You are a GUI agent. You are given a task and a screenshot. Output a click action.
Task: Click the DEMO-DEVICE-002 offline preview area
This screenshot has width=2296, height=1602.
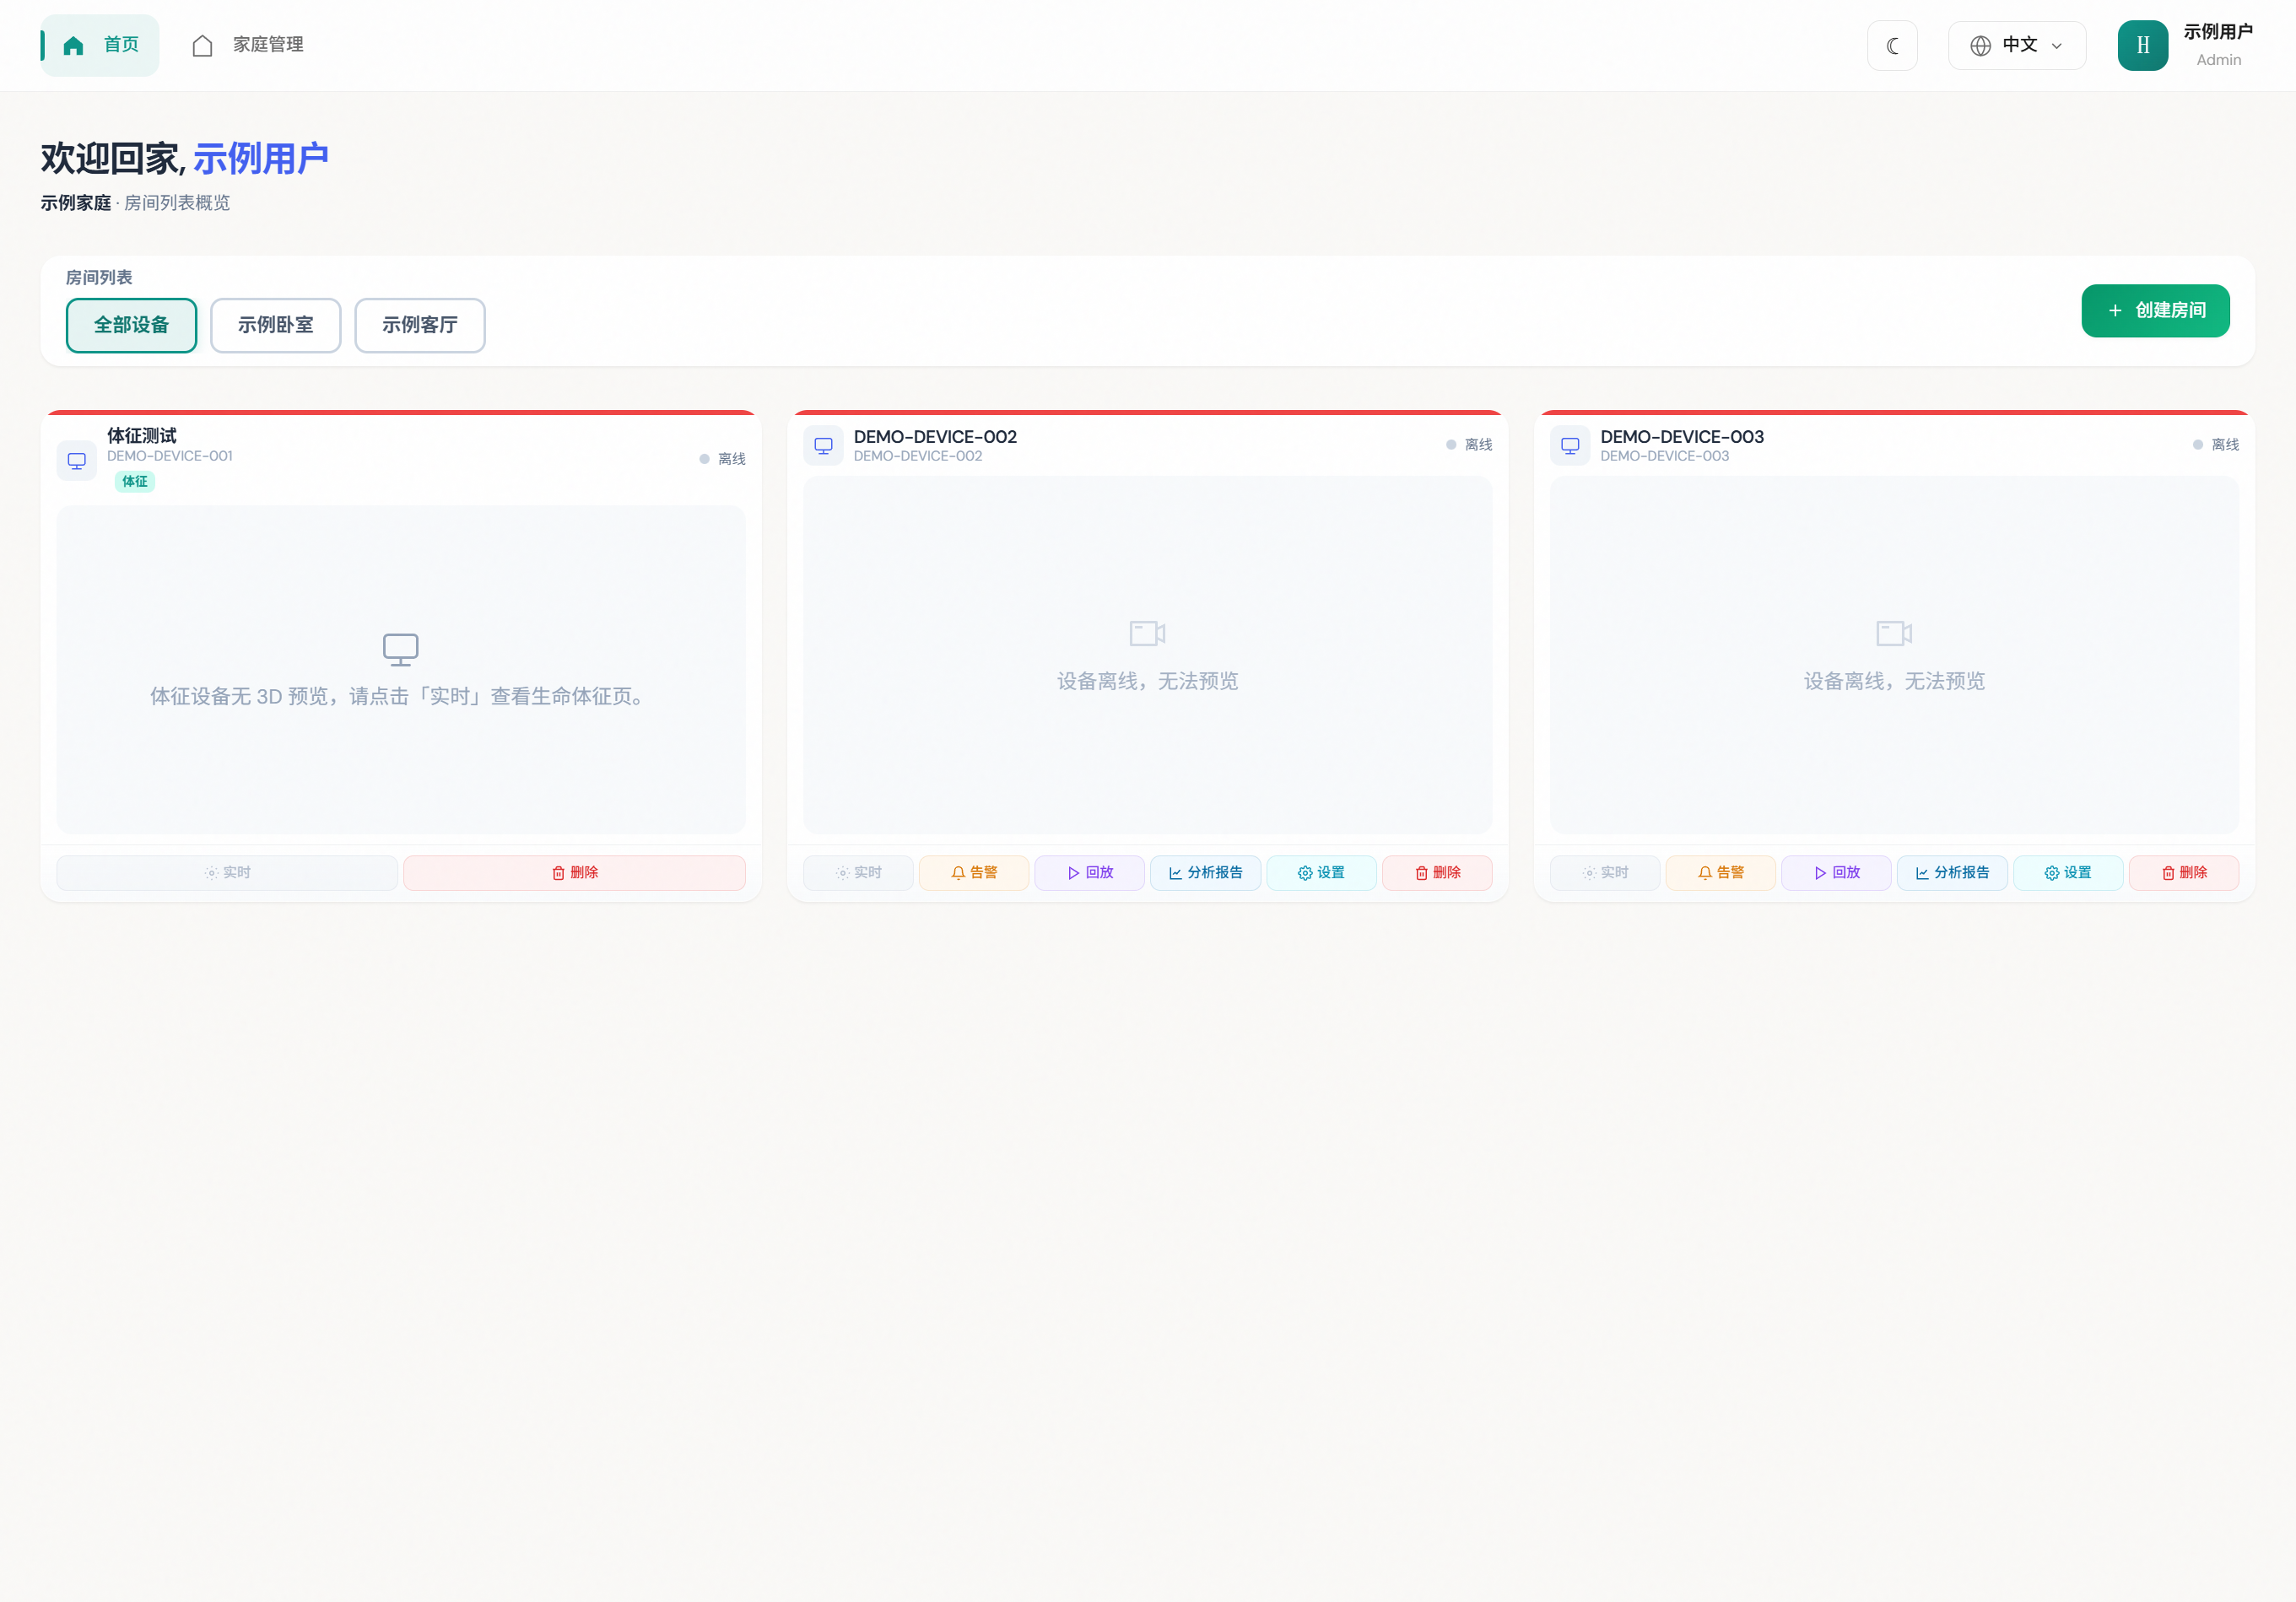pyautogui.click(x=1148, y=655)
